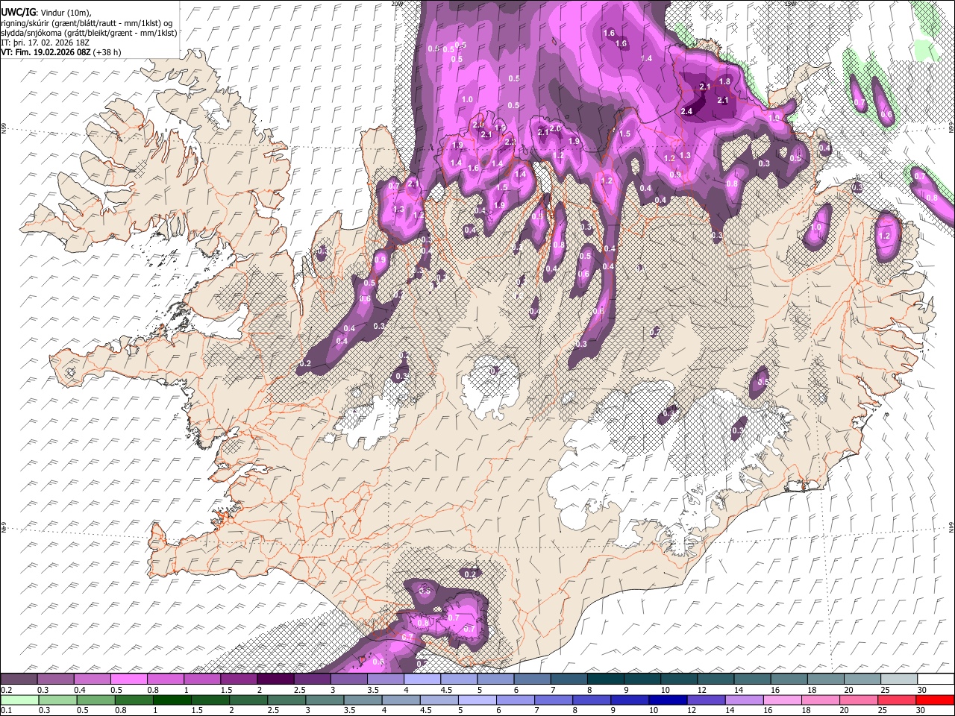This screenshot has width=955, height=716.
Task: Pick the deep navy blue 10–12 rain swatch
Action: pyautogui.click(x=667, y=700)
